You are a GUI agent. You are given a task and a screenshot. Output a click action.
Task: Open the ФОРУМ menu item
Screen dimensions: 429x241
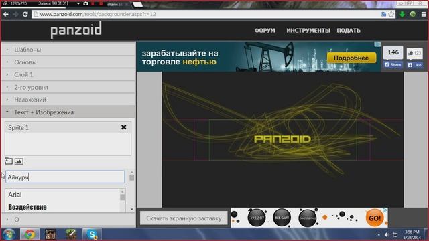pos(265,31)
